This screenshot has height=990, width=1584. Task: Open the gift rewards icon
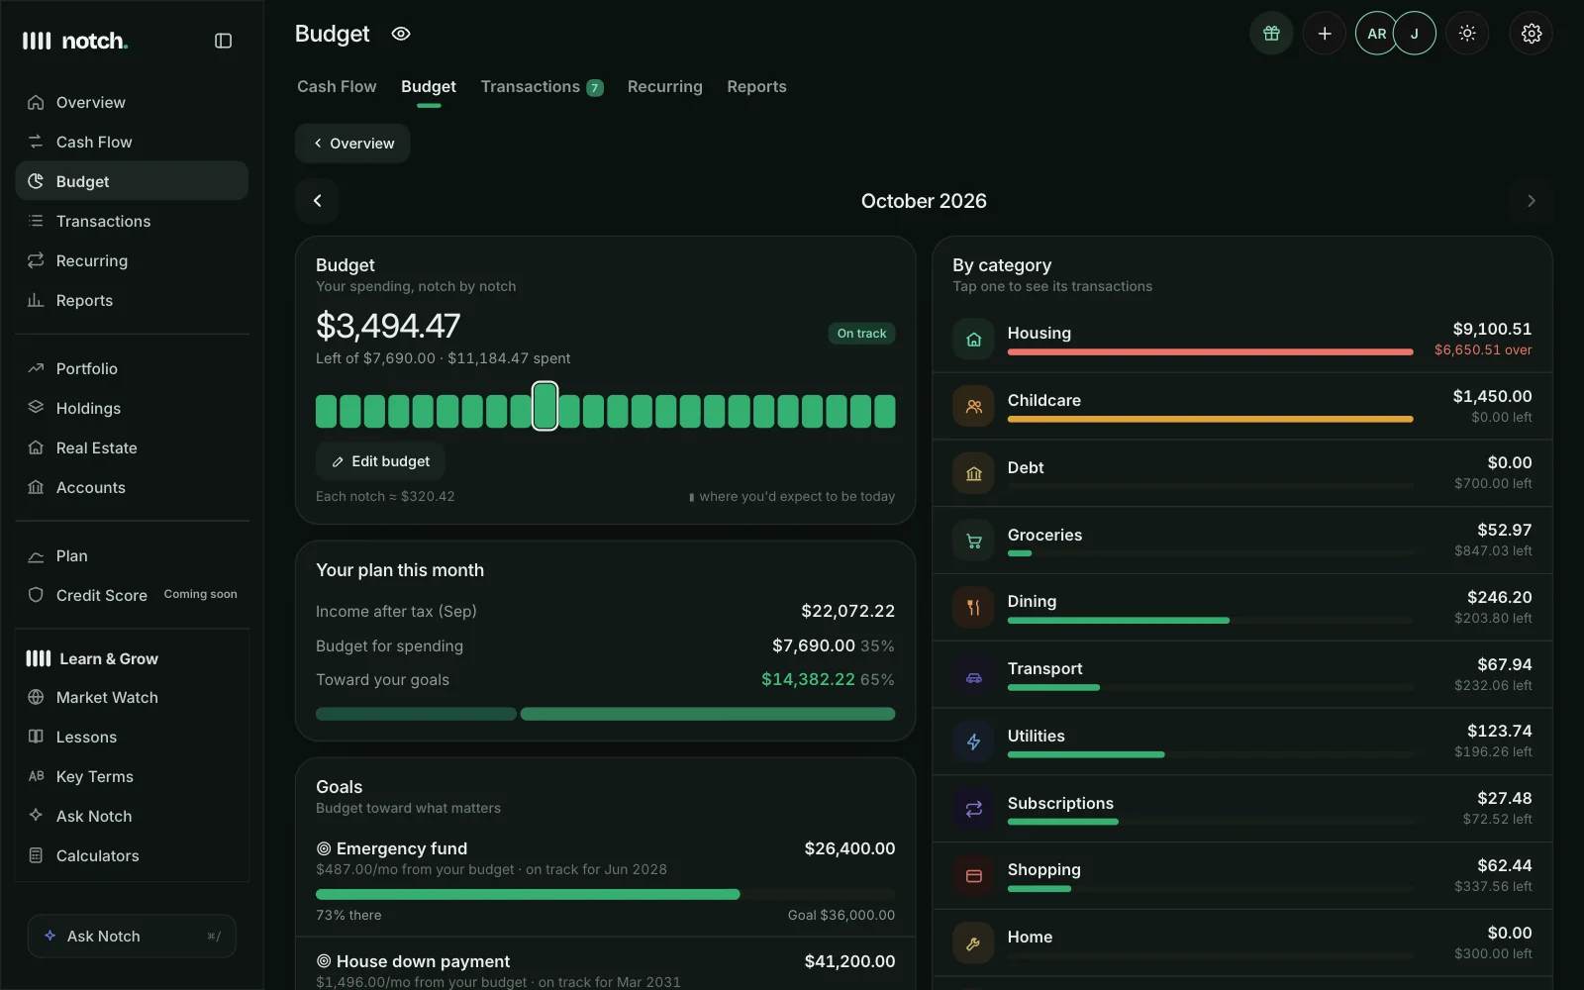pyautogui.click(x=1271, y=34)
